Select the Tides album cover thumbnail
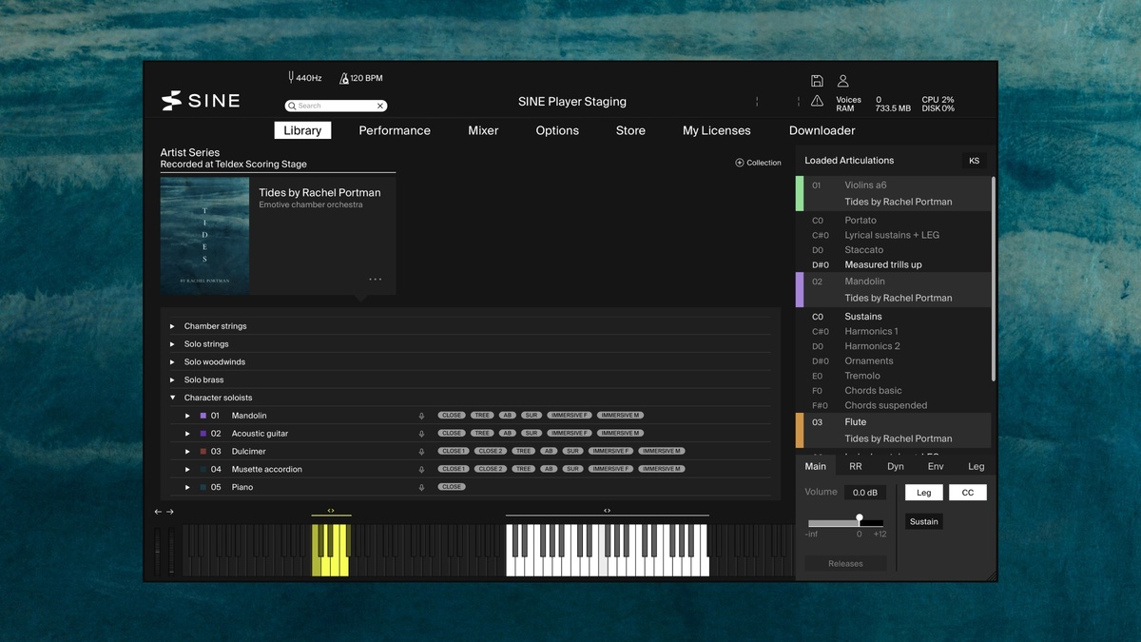 (204, 235)
